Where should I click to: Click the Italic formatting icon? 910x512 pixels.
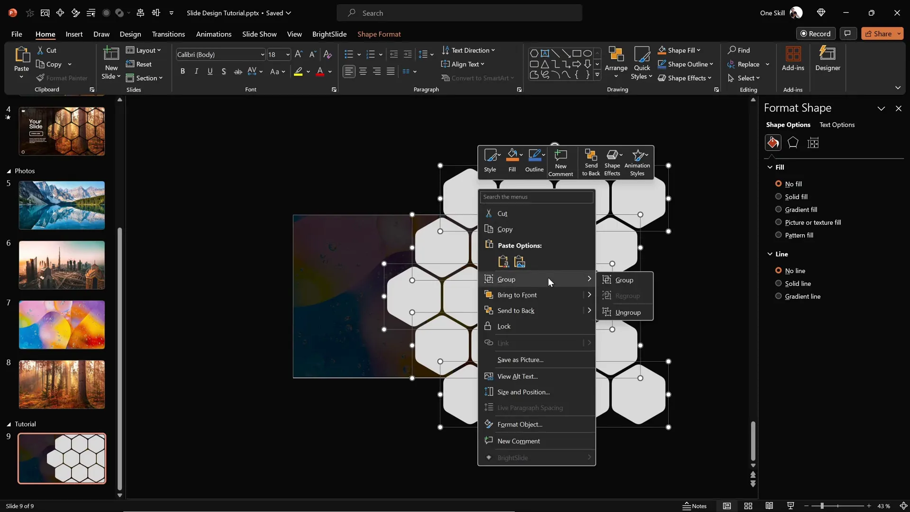196,72
